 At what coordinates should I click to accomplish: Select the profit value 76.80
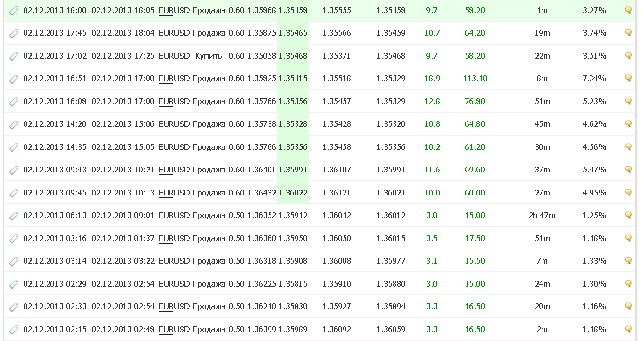point(475,101)
